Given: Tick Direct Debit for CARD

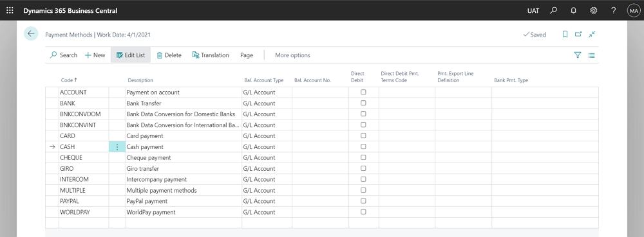Looking at the screenshot, I should click(x=363, y=136).
